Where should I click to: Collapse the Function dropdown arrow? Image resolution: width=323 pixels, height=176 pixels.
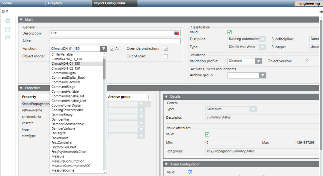(103, 49)
